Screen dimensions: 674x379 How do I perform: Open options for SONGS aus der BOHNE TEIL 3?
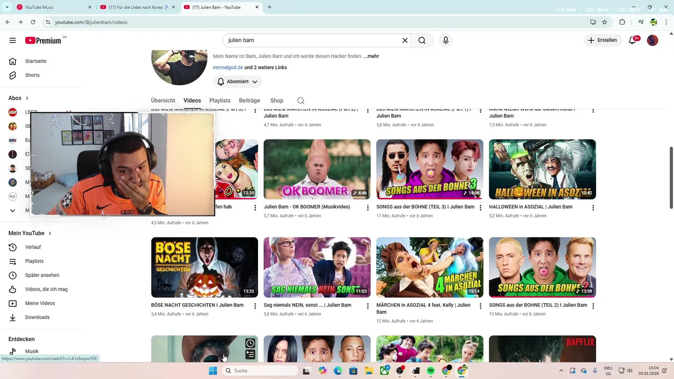pos(480,208)
